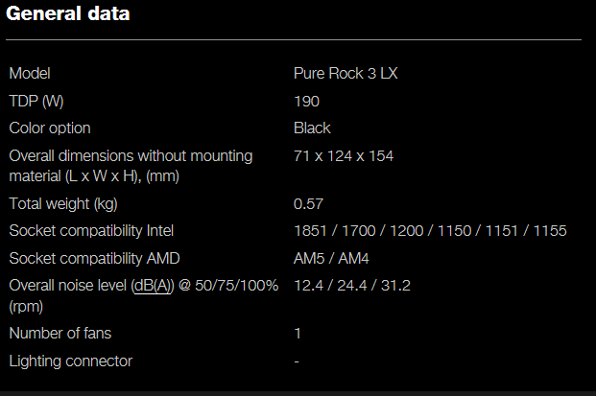The image size is (596, 396).
Task: Select the Pure Rock 3 LX model value
Action: click(x=346, y=73)
